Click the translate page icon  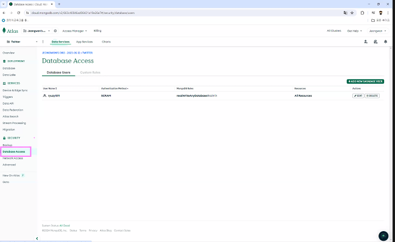click(x=346, y=13)
